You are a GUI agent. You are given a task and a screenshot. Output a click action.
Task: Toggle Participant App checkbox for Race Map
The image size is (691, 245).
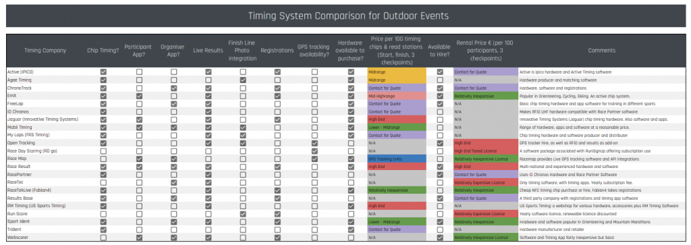tap(139, 159)
